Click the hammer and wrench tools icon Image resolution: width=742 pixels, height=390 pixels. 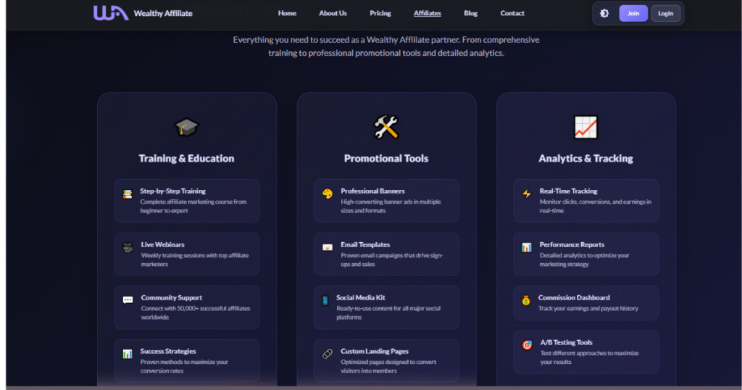click(x=386, y=128)
